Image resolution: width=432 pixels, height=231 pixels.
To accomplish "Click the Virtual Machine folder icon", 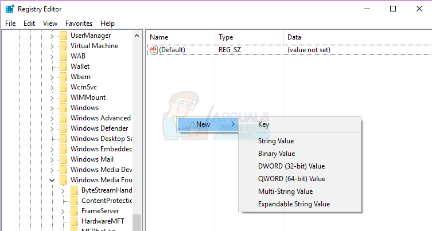I will [63, 46].
